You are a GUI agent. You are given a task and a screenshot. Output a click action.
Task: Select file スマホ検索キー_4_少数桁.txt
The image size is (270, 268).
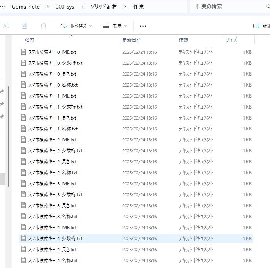[55, 238]
